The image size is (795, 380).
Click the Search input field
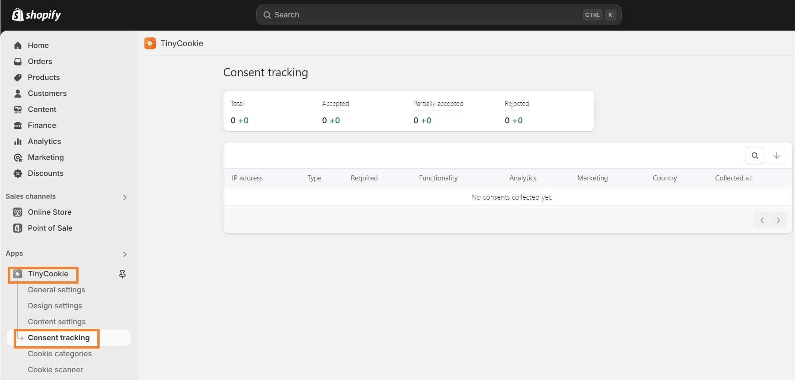pyautogui.click(x=439, y=15)
